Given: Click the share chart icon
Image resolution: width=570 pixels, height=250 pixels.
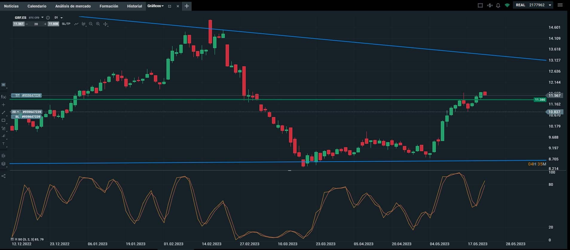Looking at the screenshot, I should point(4,176).
